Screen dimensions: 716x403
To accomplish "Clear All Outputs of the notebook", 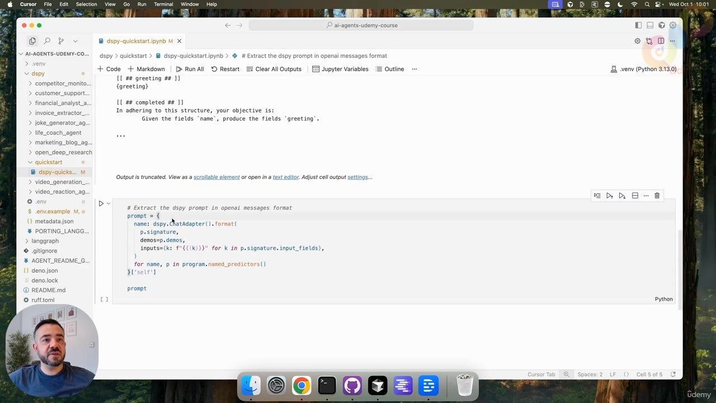I will (274, 69).
